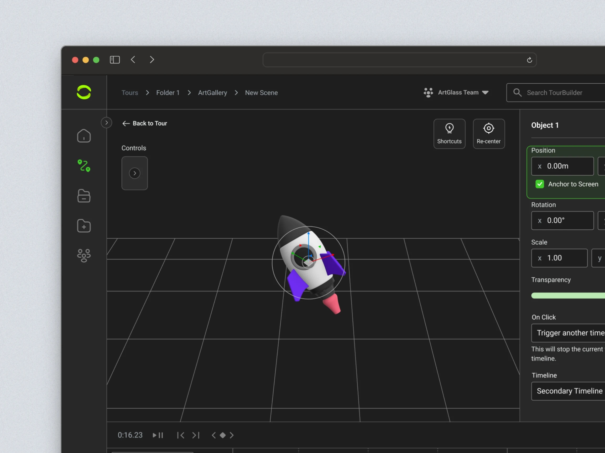Adjust the Transparency slider track
This screenshot has width=605, height=453.
point(568,295)
